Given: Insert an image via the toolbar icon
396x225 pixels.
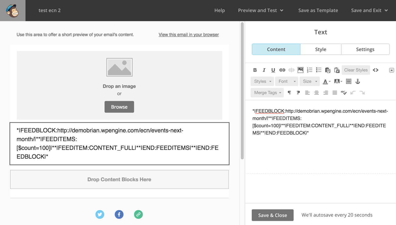Looking at the screenshot, I should click(300, 70).
